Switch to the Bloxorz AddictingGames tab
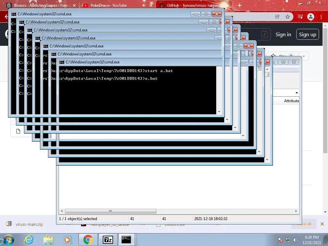Viewport: 328px width, 246px height. 41,5
